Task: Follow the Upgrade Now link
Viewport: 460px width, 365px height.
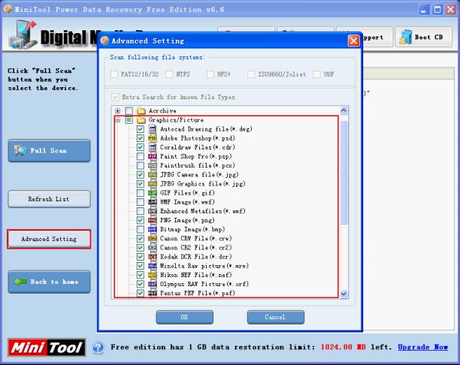Action: coord(422,348)
